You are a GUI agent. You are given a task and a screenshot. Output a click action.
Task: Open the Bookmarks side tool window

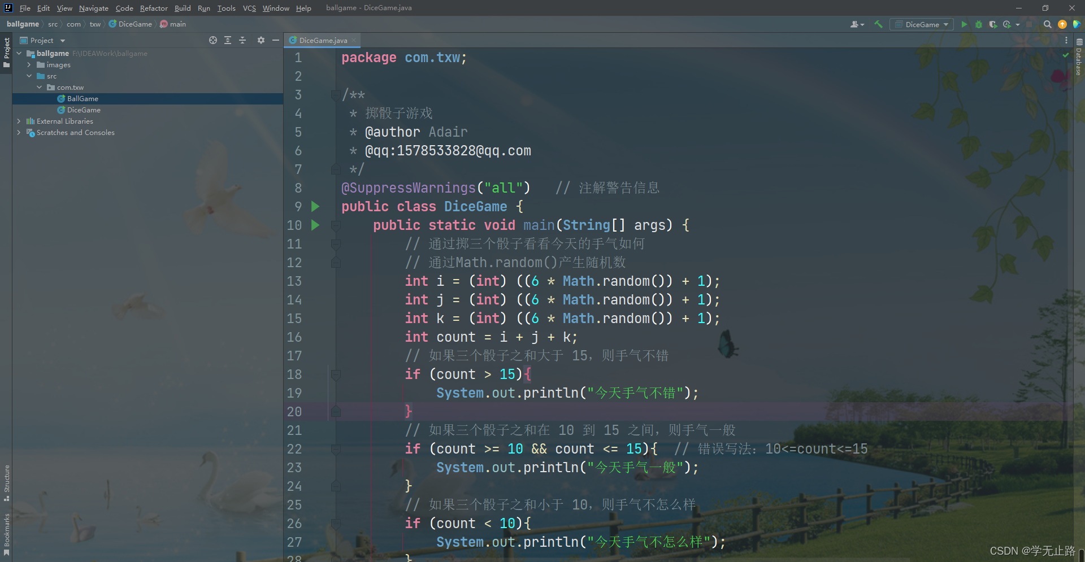point(7,534)
